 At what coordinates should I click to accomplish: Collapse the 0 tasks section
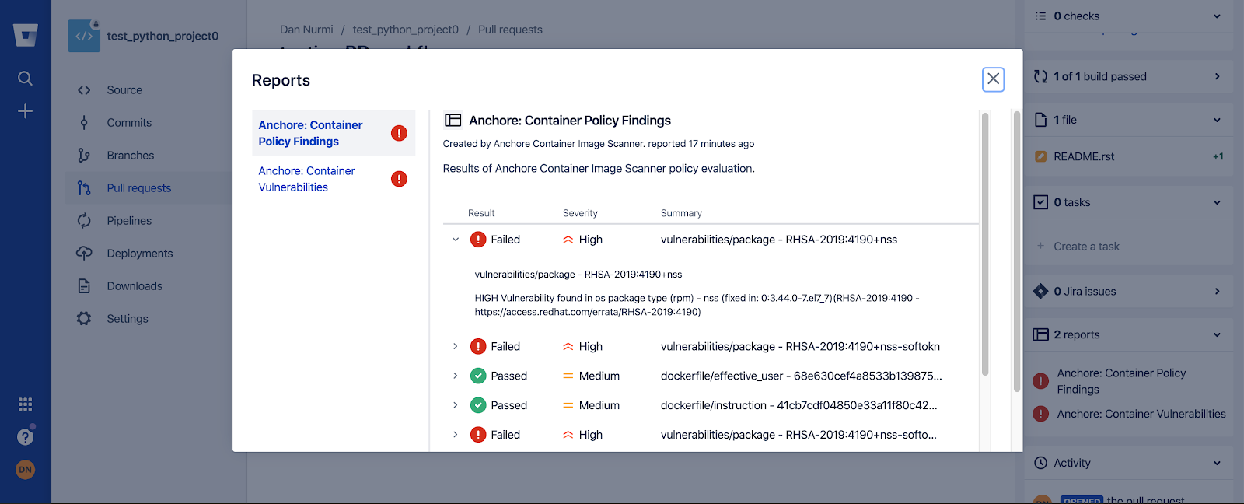(x=1217, y=202)
